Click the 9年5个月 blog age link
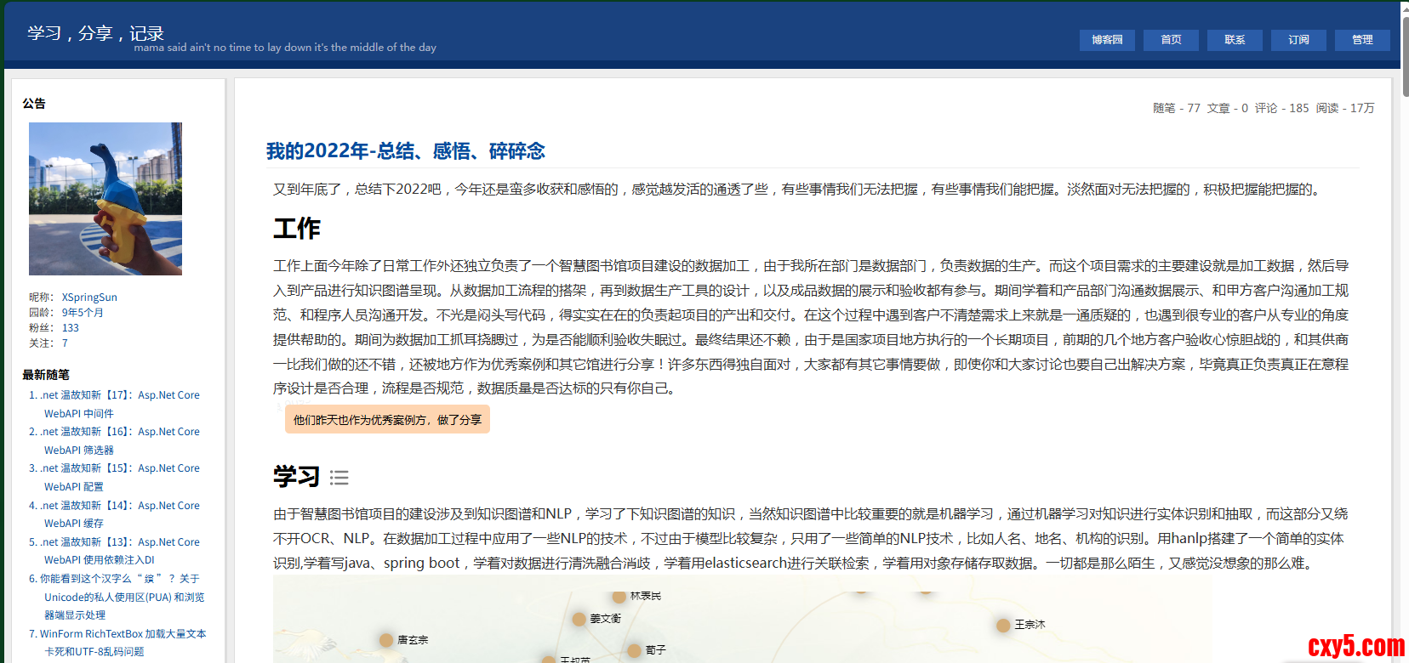 (83, 313)
